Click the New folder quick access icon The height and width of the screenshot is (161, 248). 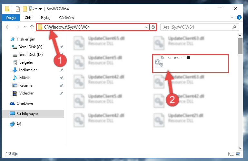[x=25, y=9]
